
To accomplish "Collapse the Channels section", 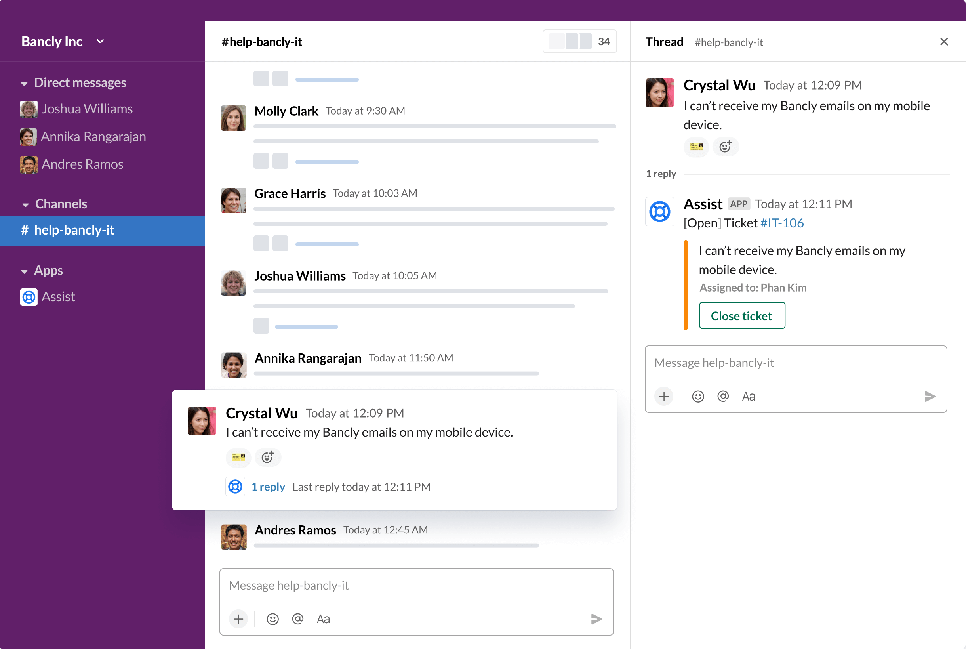I will pos(25,205).
